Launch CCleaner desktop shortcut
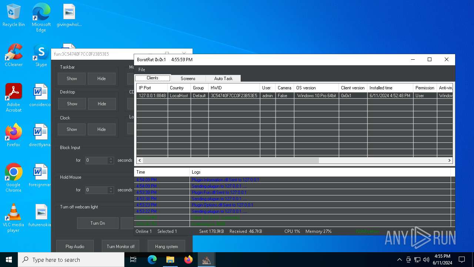This screenshot has width=474, height=267. click(x=14, y=55)
